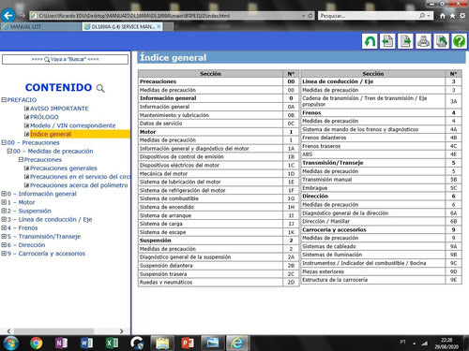The height and width of the screenshot is (351, 469).
Task: Open Frenos delanteros table row
Action: (381, 138)
